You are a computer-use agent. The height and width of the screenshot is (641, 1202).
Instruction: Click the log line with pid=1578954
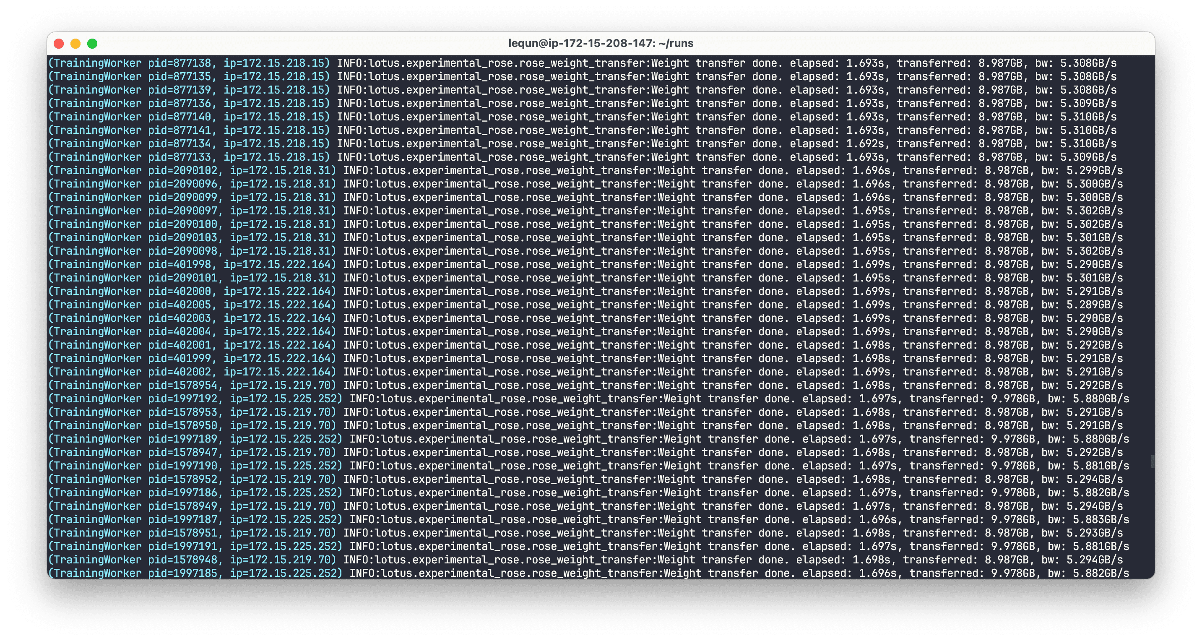[585, 386]
